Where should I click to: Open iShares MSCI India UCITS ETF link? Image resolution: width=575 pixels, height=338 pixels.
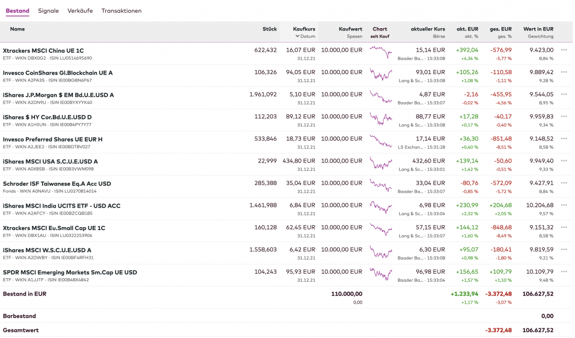(62, 206)
